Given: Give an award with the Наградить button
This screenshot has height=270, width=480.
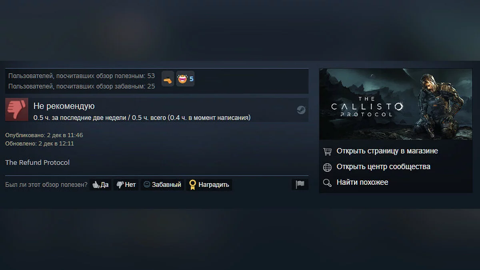Looking at the screenshot, I should point(209,184).
